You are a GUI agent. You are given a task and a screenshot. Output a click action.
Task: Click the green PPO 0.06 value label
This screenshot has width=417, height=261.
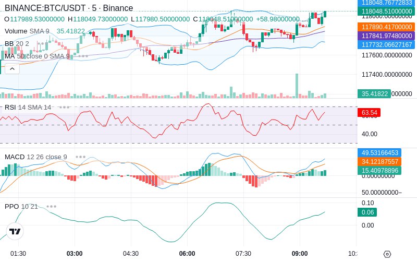(367, 212)
